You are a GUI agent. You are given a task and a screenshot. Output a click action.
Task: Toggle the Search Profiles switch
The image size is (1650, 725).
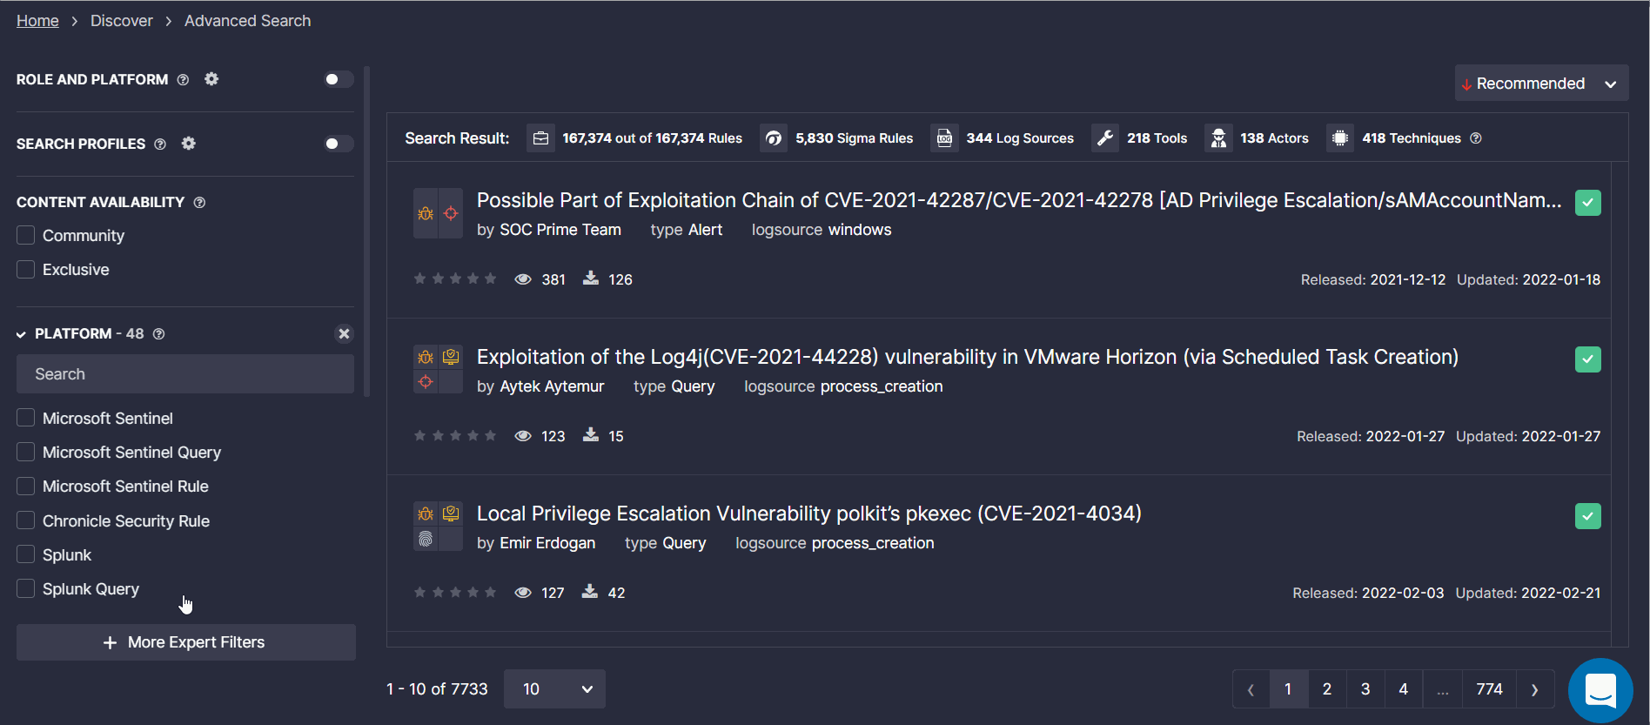point(338,144)
